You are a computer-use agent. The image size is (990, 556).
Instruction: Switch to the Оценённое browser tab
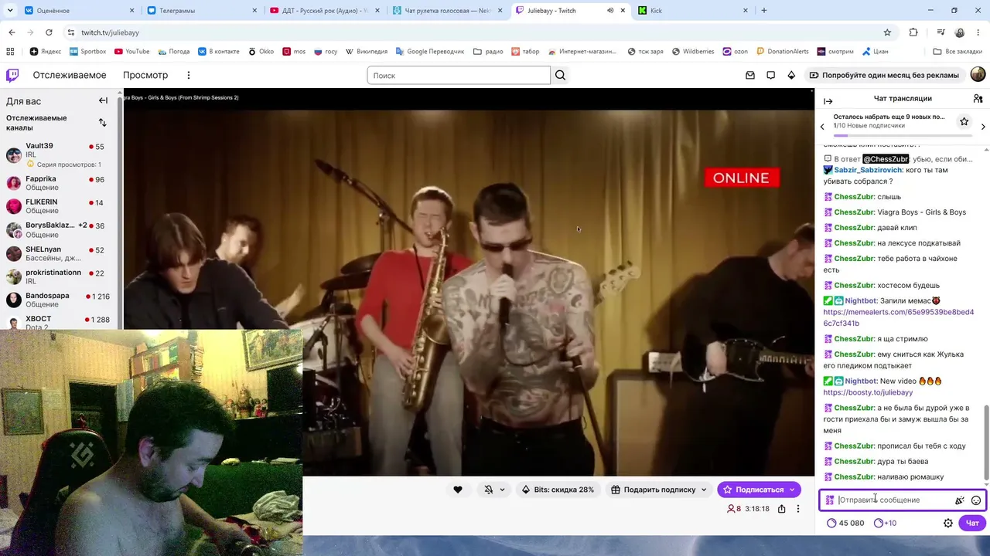[x=79, y=11]
